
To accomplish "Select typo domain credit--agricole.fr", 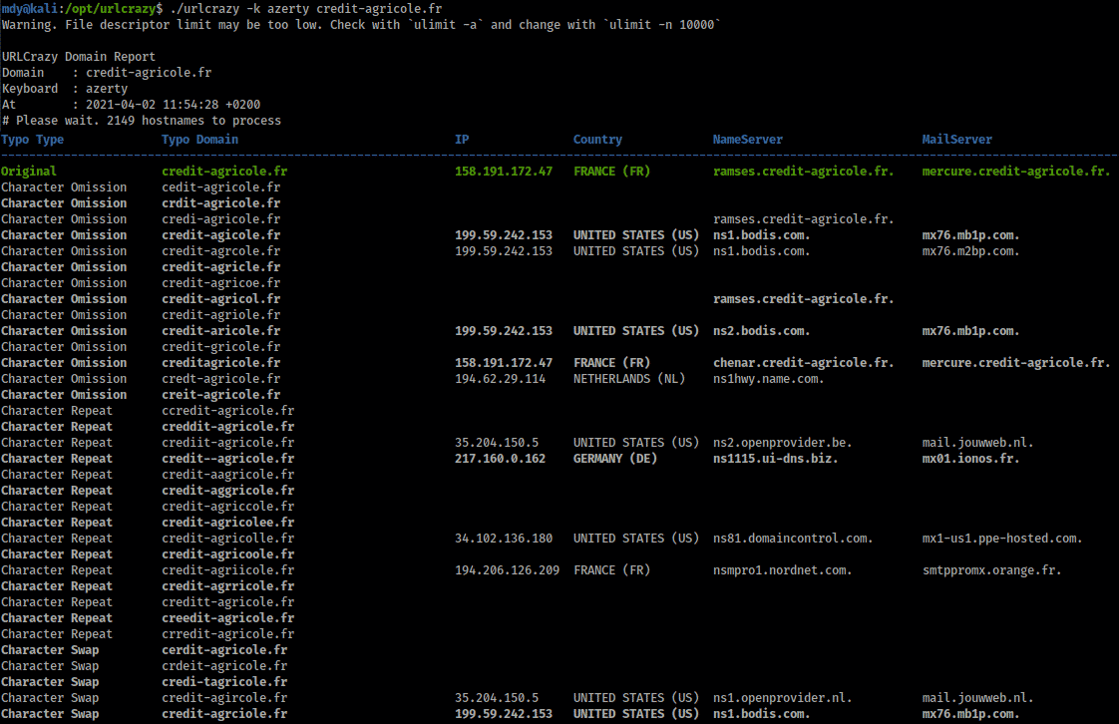I will pyautogui.click(x=228, y=459).
